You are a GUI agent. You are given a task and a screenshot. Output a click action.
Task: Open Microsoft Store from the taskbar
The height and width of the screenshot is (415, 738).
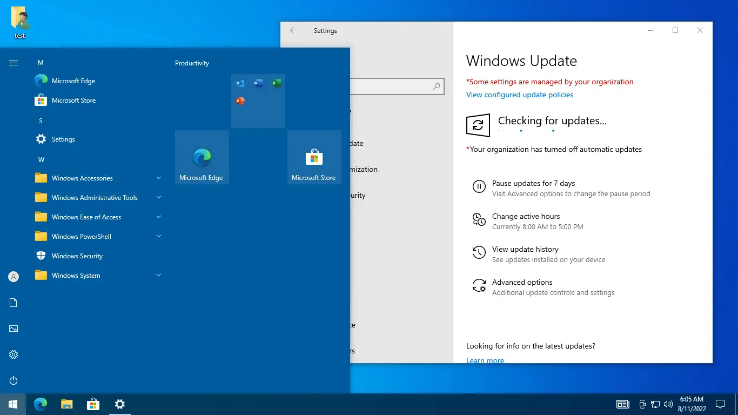tap(93, 404)
